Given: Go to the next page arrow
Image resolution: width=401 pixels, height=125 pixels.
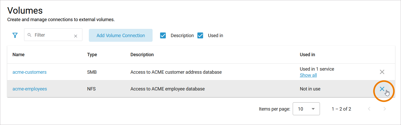Looking at the screenshot, I should pos(385,109).
